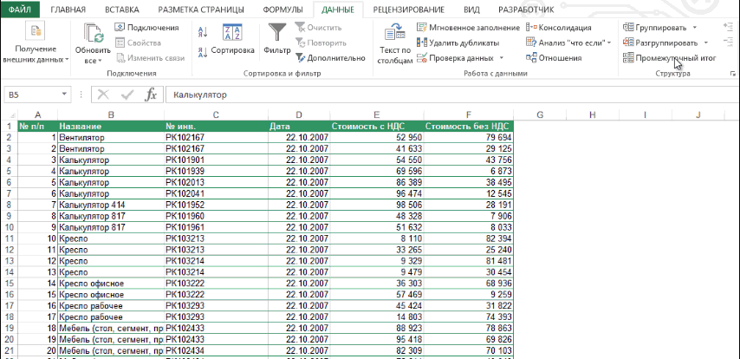Screen dimensions: 740x359
Task: Click Remove Duplicates (Удалить дубликаты)
Action: pyautogui.click(x=458, y=42)
